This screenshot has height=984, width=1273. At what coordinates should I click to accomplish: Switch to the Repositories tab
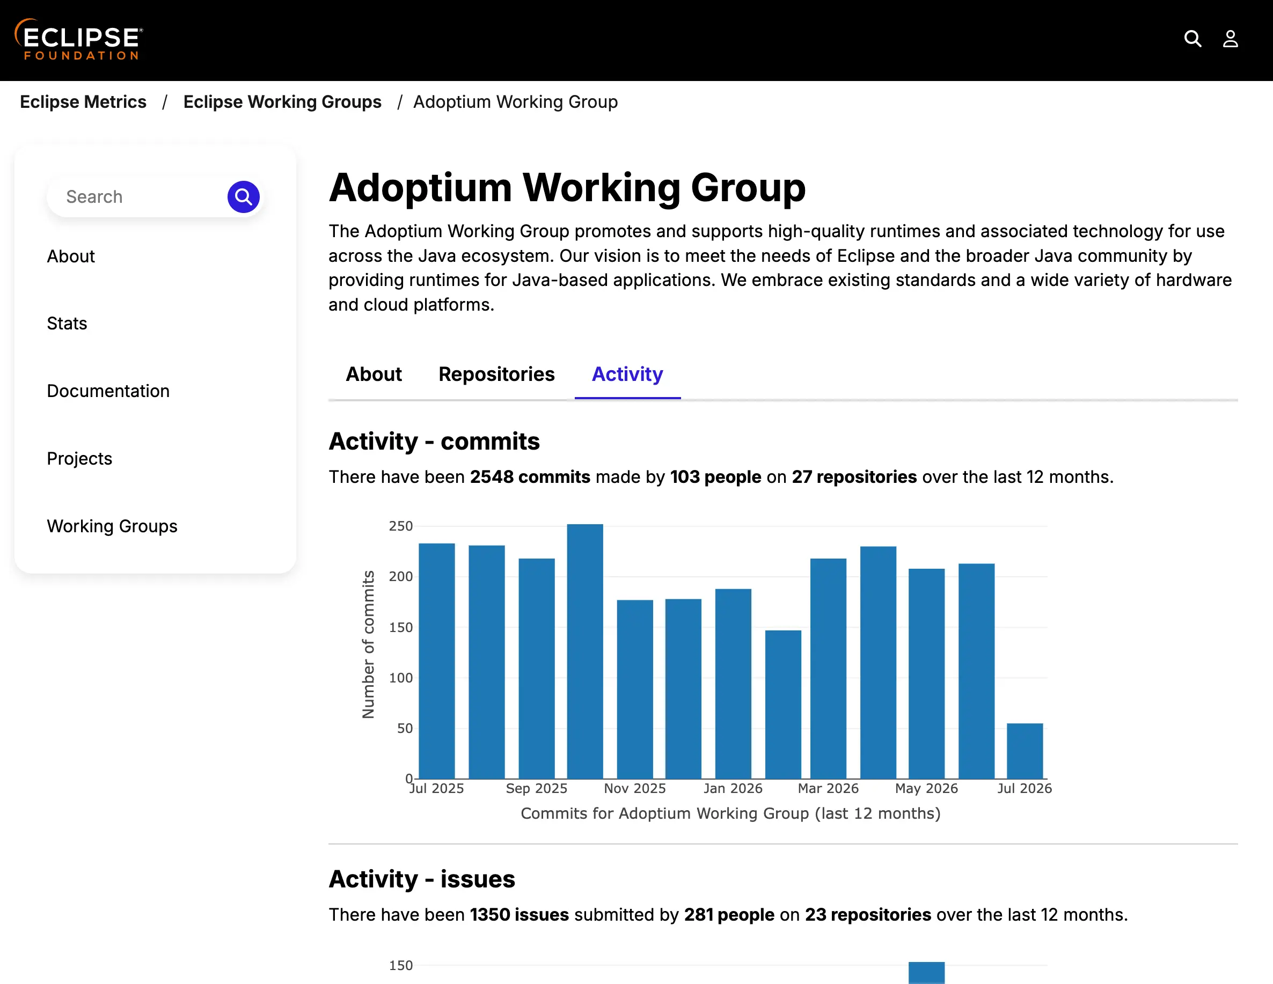click(496, 374)
